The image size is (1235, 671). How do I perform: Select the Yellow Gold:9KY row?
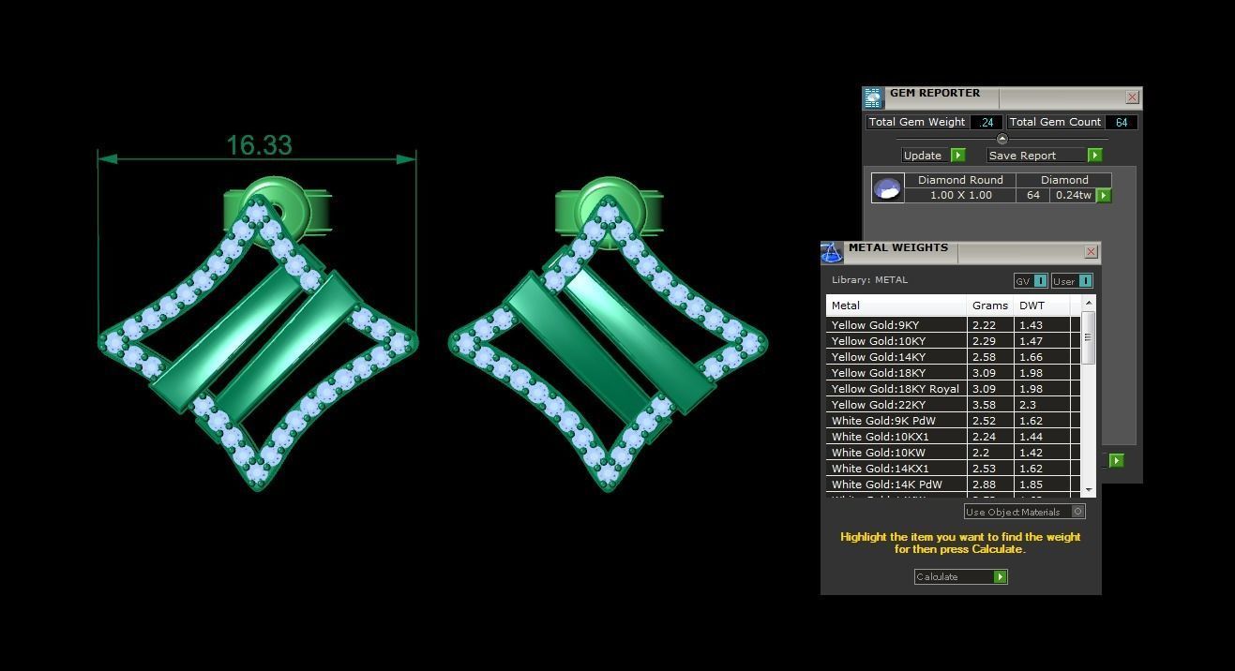tap(953, 325)
